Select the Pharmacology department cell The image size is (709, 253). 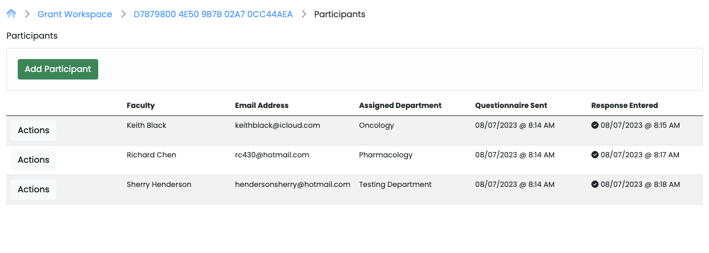pos(386,155)
